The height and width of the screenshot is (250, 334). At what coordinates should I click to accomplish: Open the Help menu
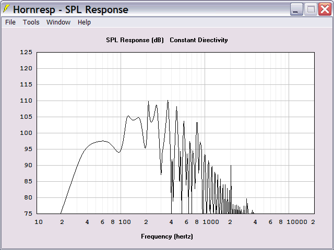tap(84, 22)
